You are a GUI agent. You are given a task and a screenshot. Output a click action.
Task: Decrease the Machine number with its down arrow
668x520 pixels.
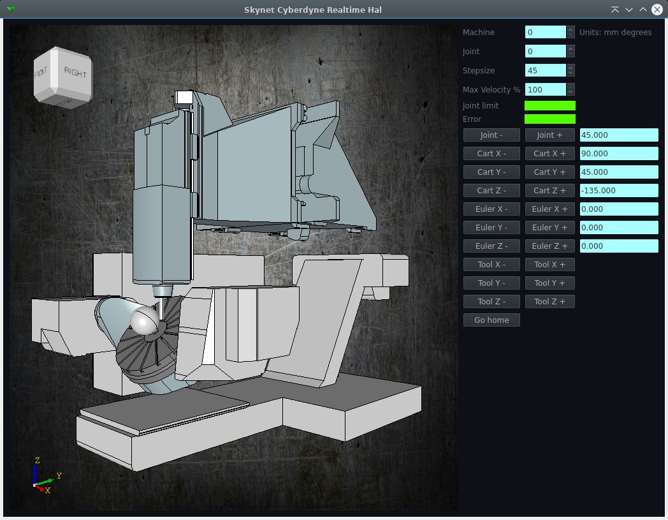571,35
